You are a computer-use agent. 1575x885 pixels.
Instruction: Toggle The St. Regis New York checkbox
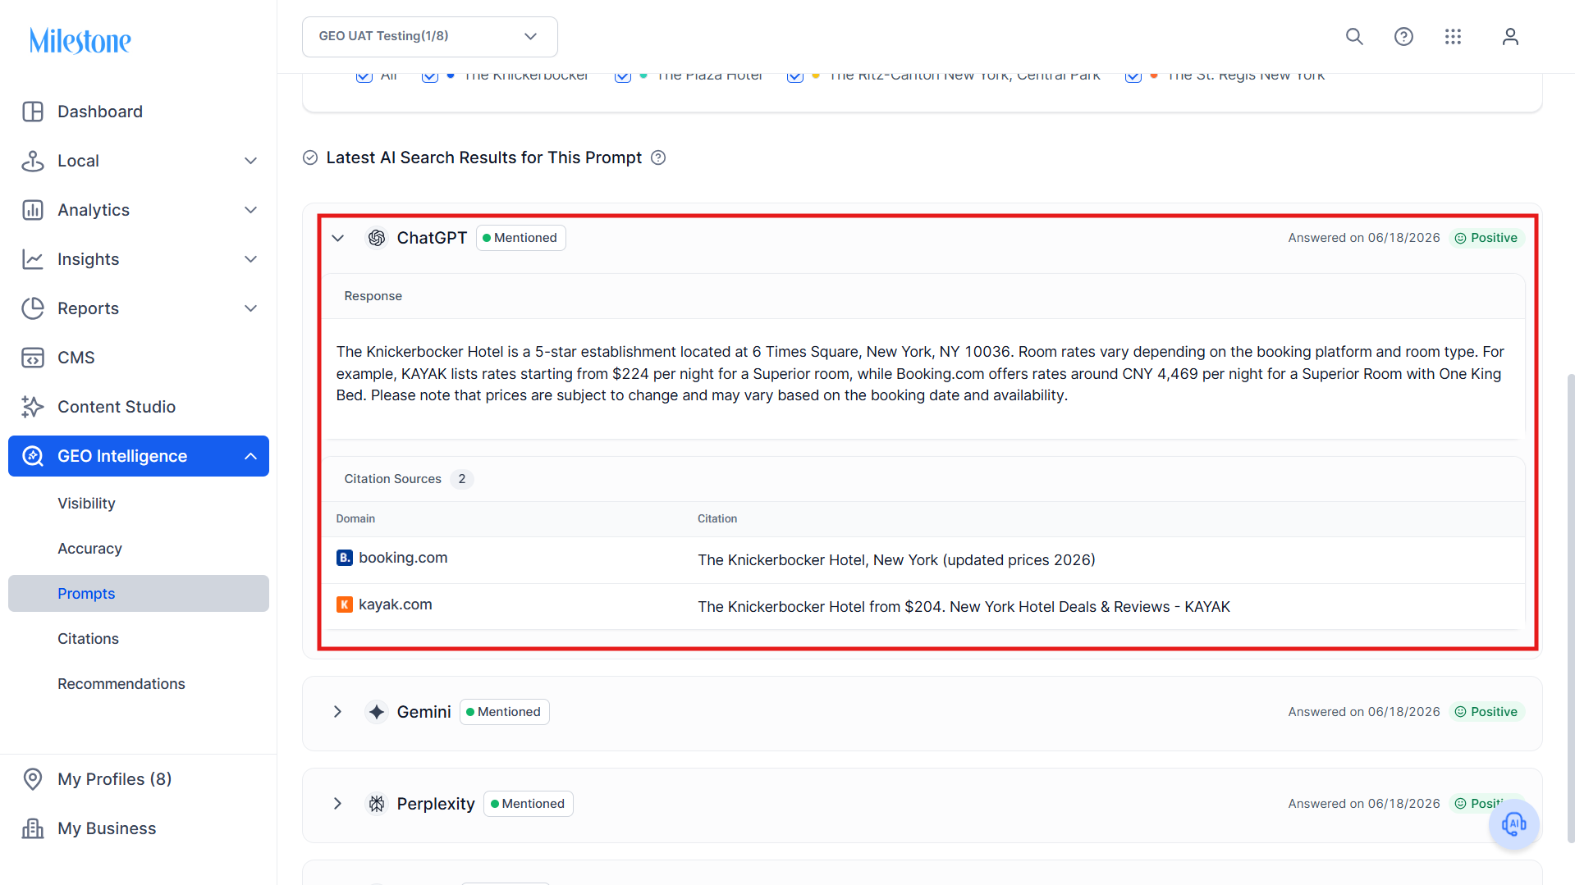(x=1133, y=76)
